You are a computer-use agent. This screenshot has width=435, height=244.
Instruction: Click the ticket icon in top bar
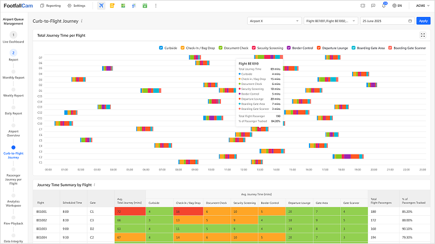coord(362,6)
